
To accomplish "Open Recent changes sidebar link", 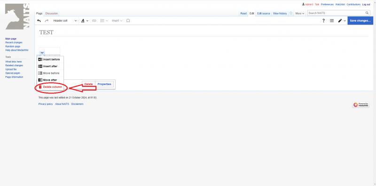I will (14, 43).
